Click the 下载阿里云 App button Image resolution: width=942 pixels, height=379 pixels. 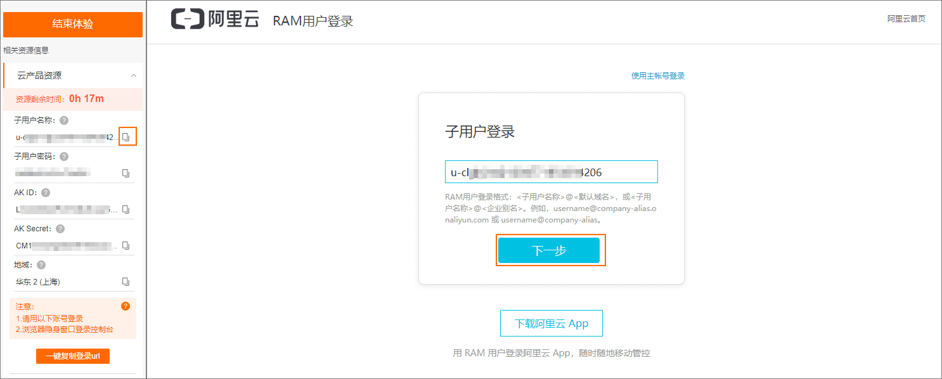pos(552,323)
